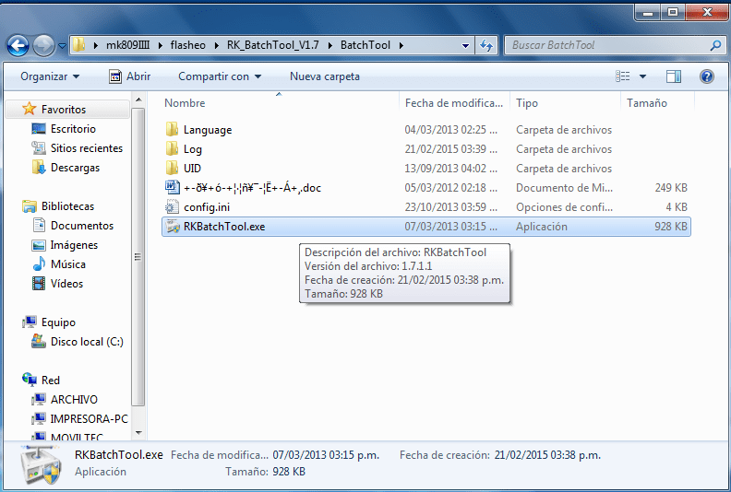731x492 pixels.
Task: Click the navigation pane scrollbar thumb
Action: (x=138, y=256)
